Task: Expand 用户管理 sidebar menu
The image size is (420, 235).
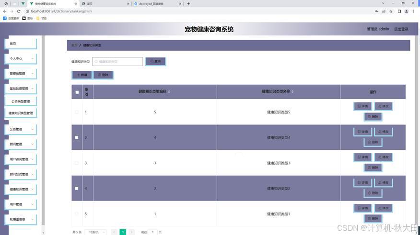Action: (21, 204)
